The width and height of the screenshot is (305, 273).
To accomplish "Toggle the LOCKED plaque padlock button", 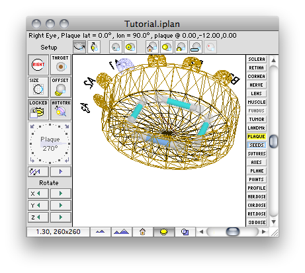I will (x=38, y=110).
